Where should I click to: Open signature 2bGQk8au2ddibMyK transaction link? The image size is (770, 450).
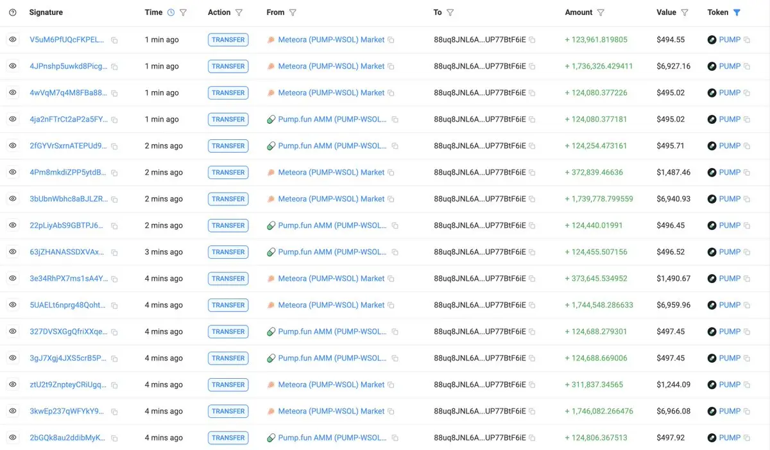point(67,438)
